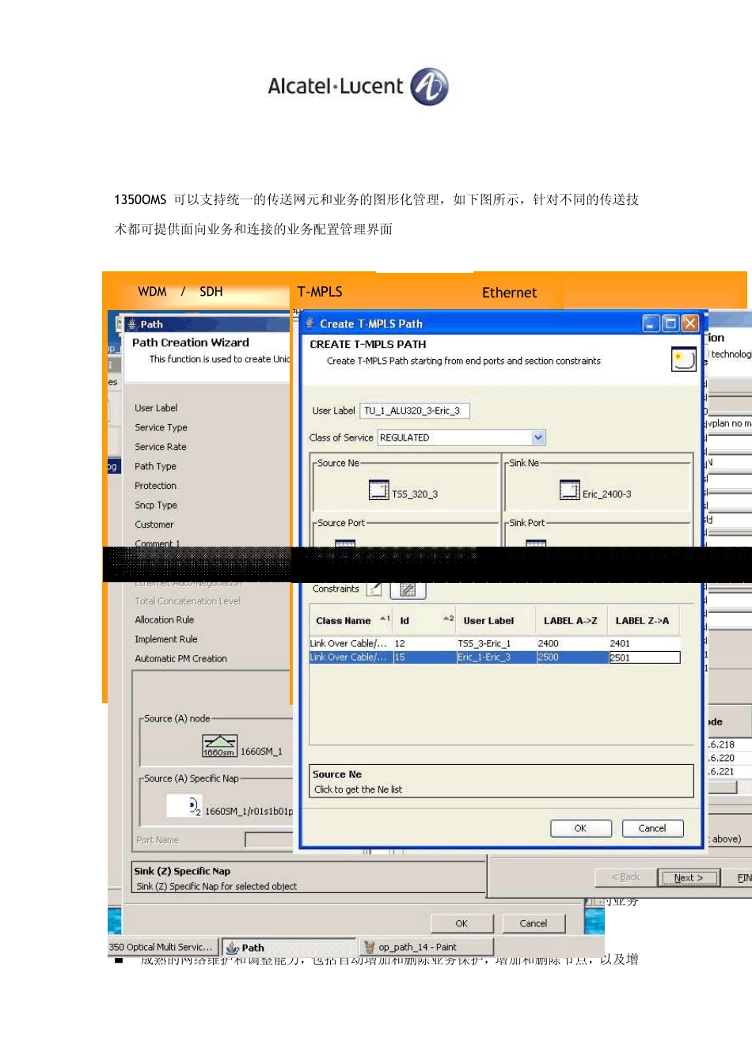Click the LABEL Z->A column header
Image resolution: width=752 pixels, height=1064 pixels.
(x=643, y=620)
